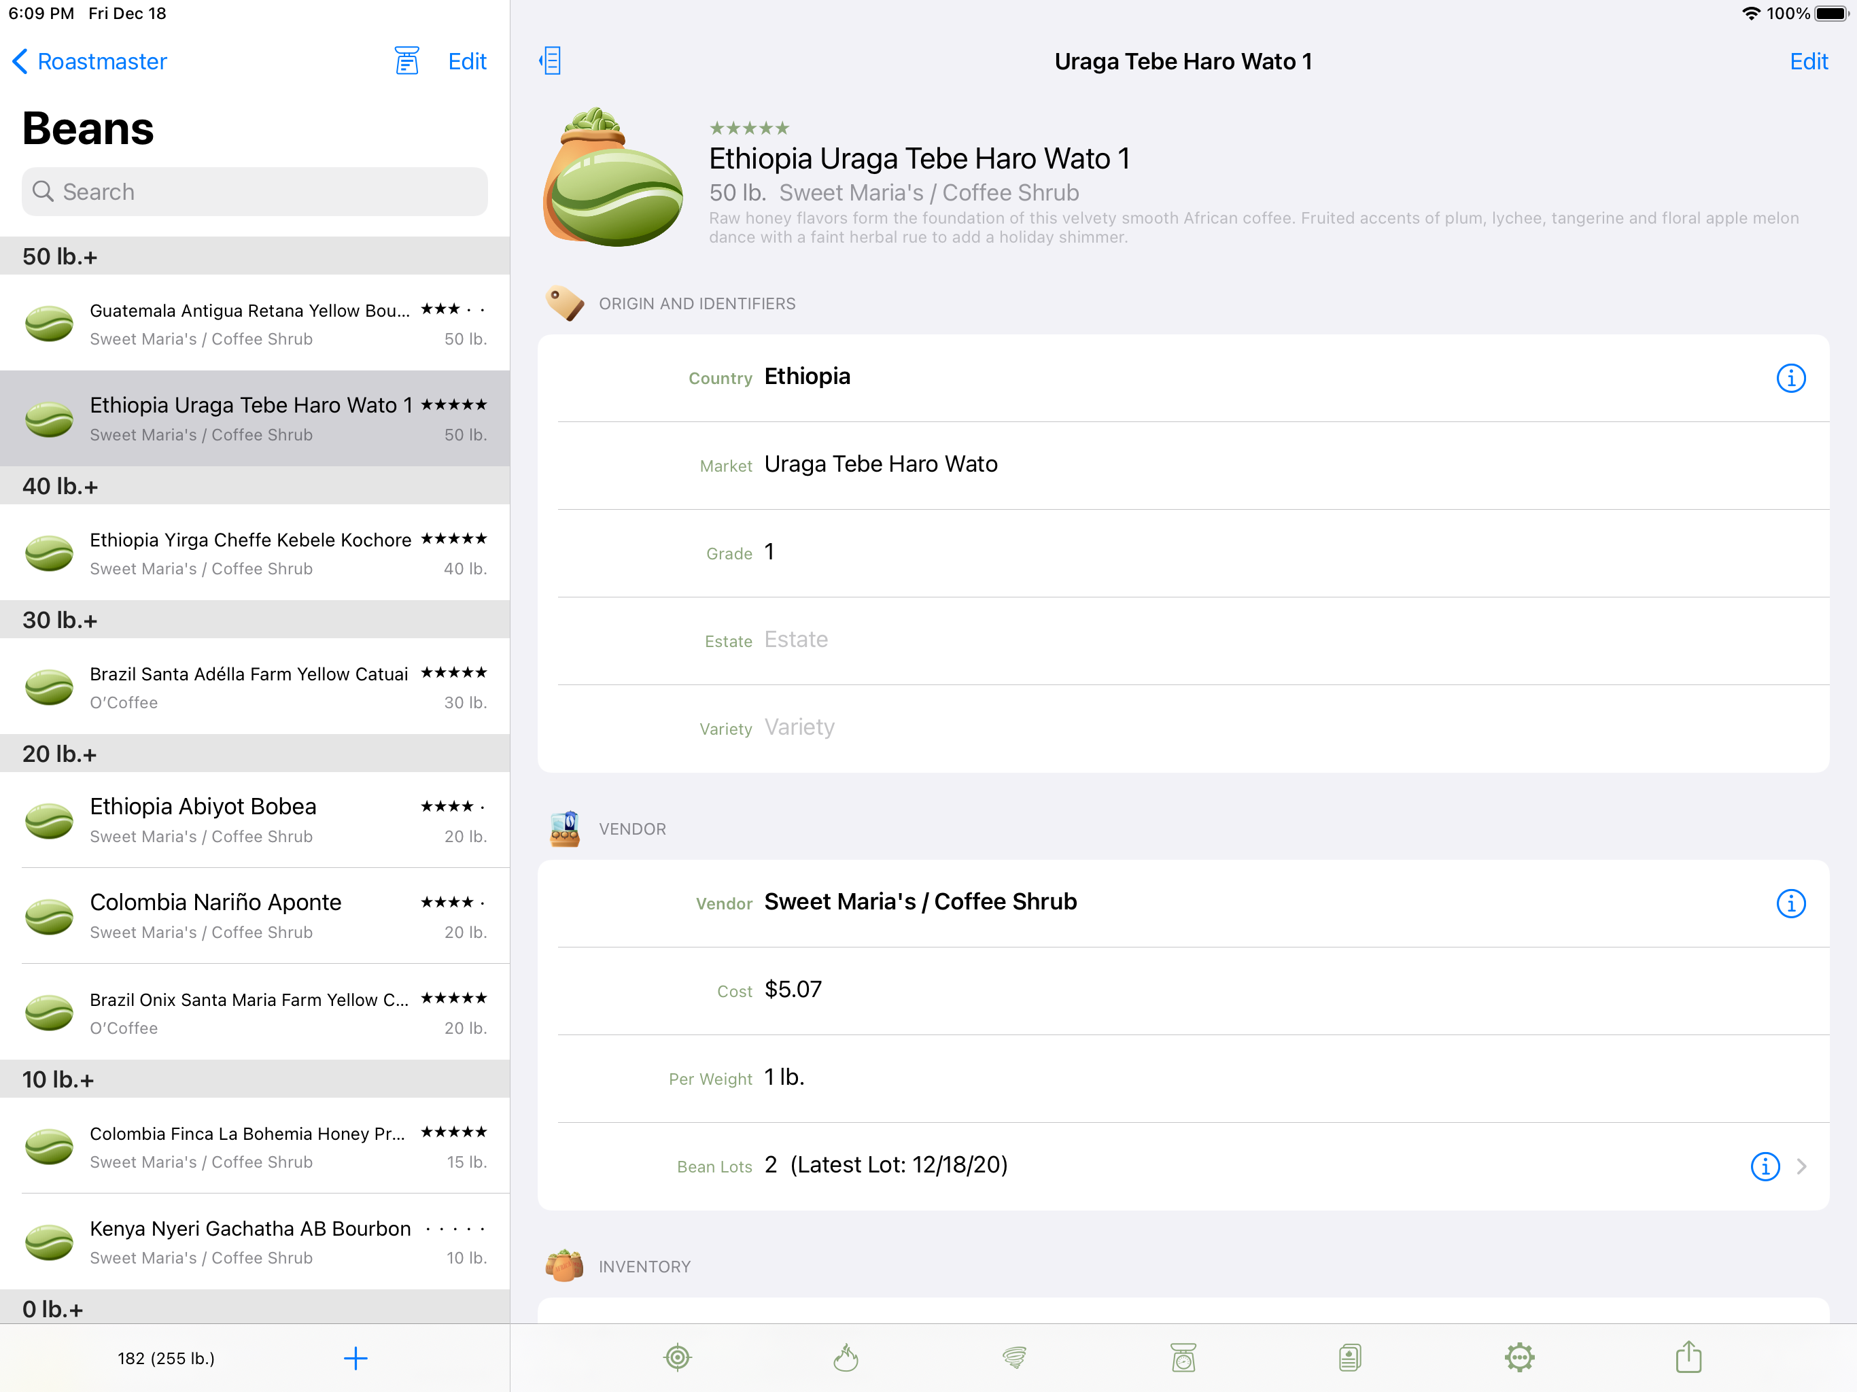The width and height of the screenshot is (1857, 1392).
Task: Collapse sidebar with the panel toggle icon
Action: [x=551, y=60]
